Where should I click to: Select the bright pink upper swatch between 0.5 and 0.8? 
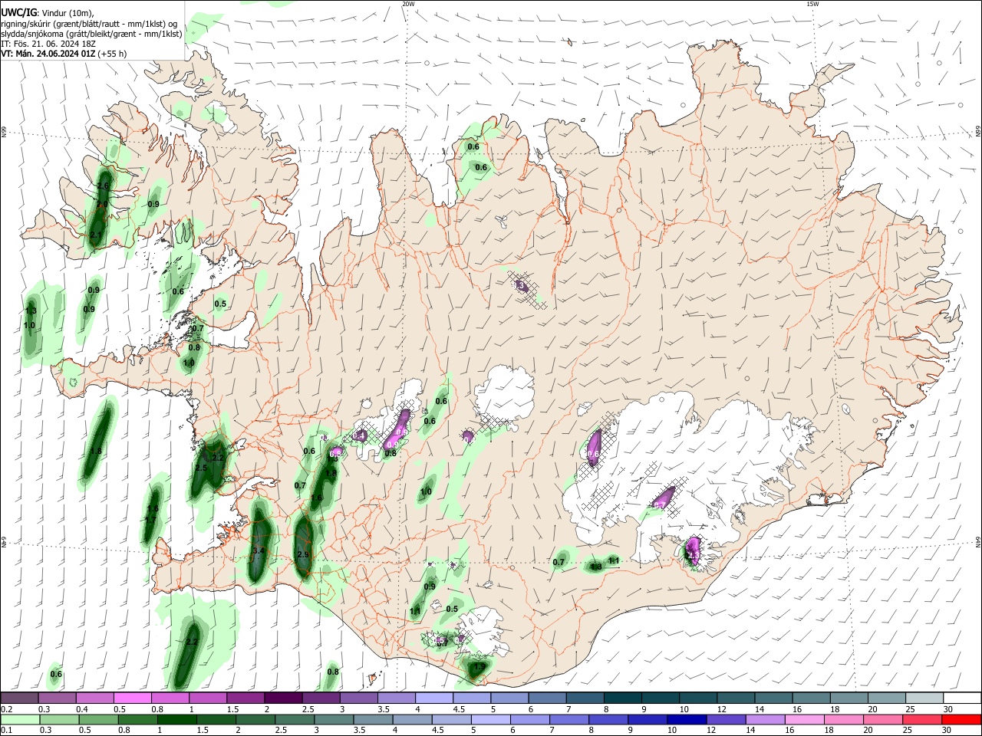[132, 698]
